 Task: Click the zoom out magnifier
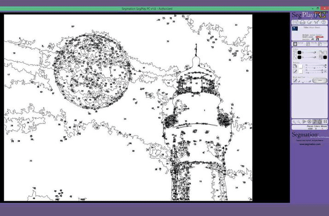pyautogui.click(x=300, y=121)
